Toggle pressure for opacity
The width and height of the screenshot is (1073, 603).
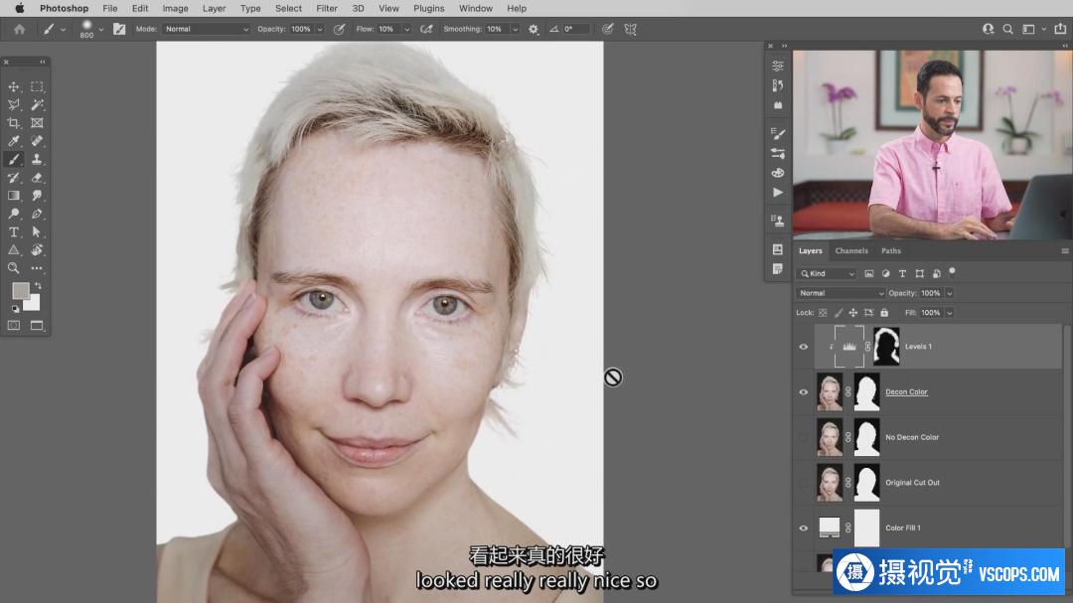tap(339, 30)
